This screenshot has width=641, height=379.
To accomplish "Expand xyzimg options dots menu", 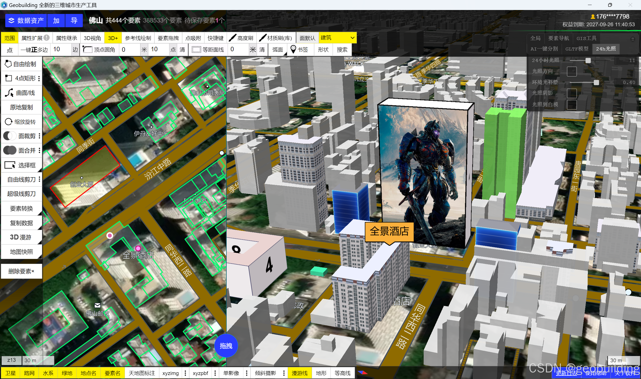I will (x=186, y=373).
